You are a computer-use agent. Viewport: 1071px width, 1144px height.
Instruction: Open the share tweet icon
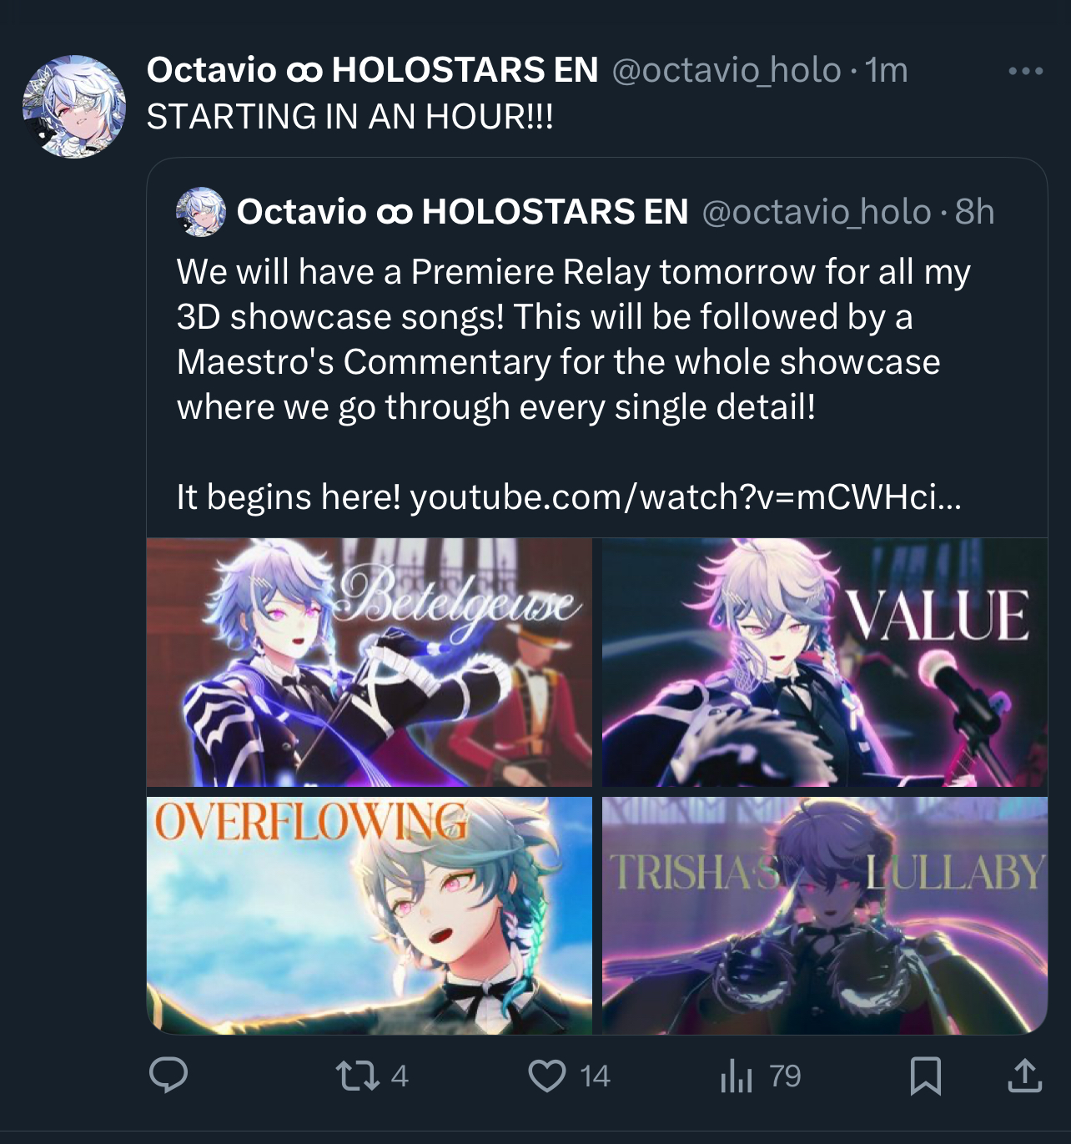pyautogui.click(x=1025, y=1076)
